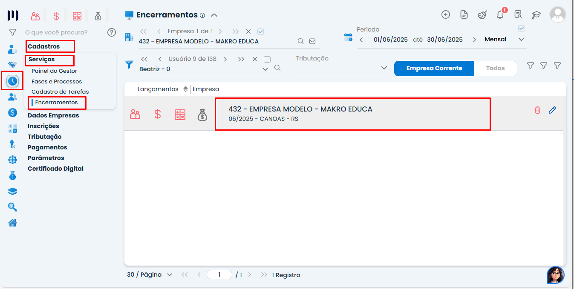Clear the Usuário selection with the X

tap(255, 59)
